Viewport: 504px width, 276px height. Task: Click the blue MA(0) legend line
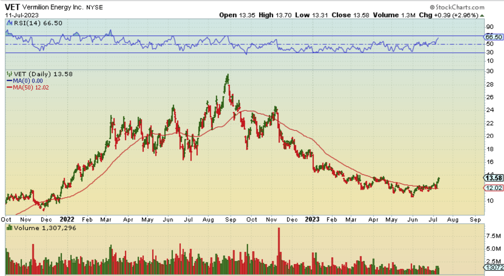[x=9, y=81]
